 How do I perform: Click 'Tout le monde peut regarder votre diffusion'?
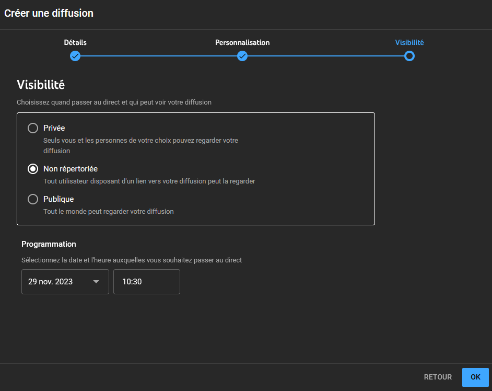click(x=109, y=212)
